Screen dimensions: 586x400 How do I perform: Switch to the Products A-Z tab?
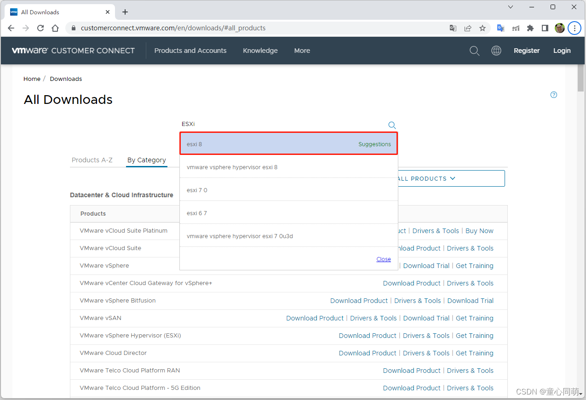(x=92, y=160)
